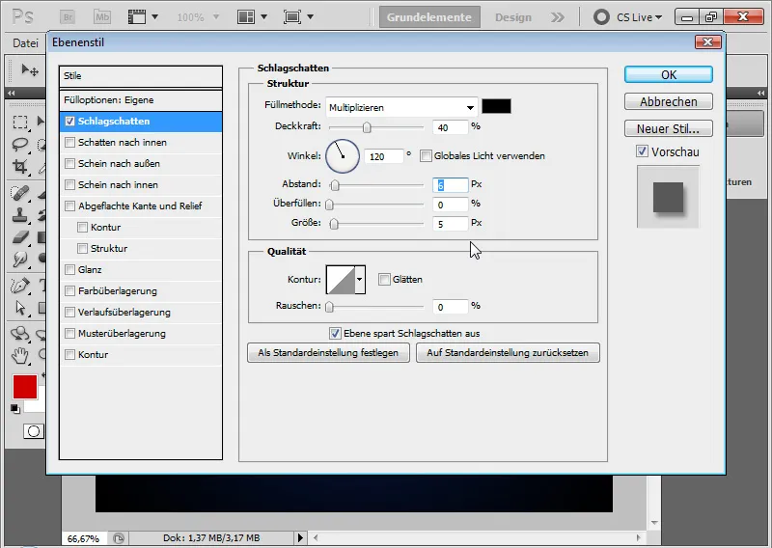This screenshot has height=548, width=772.
Task: Check the Glätten checkbox
Action: tap(384, 279)
